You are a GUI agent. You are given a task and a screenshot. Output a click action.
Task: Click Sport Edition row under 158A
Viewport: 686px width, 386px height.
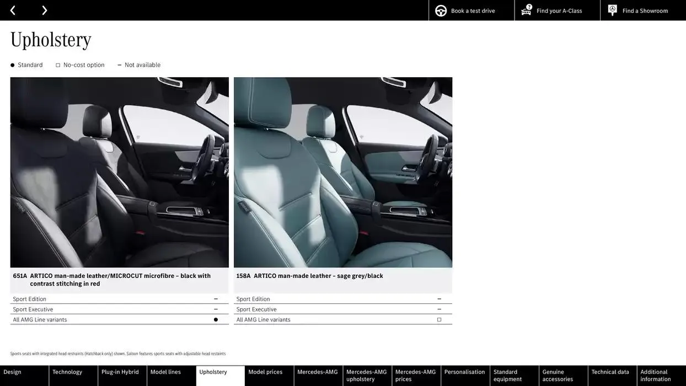tap(343, 299)
